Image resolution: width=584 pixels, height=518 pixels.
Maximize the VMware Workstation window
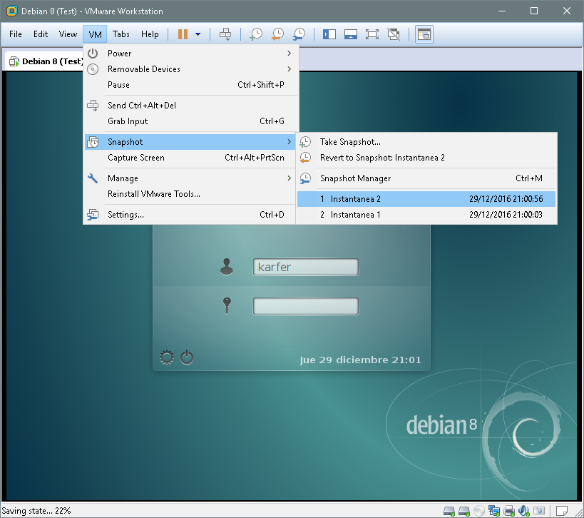(534, 11)
